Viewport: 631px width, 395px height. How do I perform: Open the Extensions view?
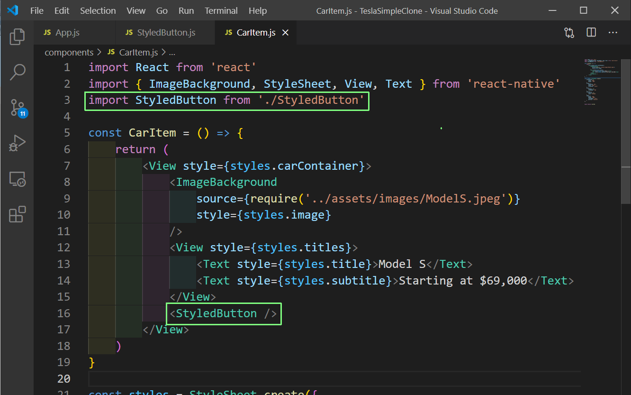pyautogui.click(x=17, y=214)
